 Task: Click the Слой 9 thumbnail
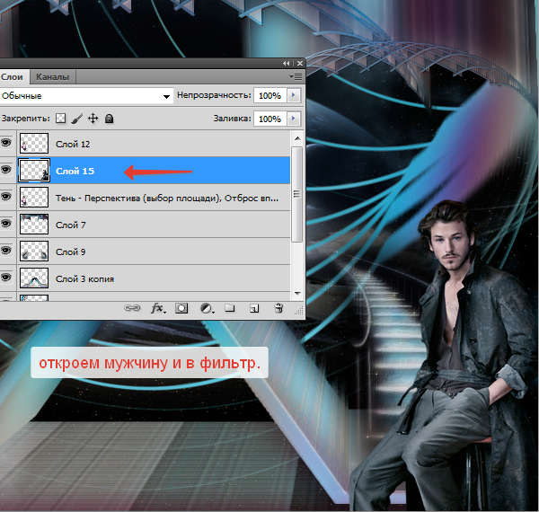point(34,251)
